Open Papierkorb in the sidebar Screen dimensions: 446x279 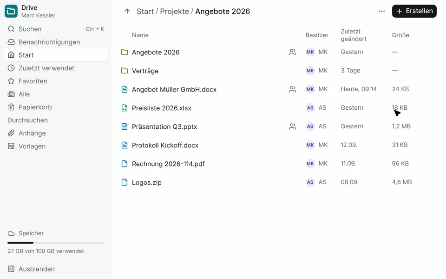[56, 107]
